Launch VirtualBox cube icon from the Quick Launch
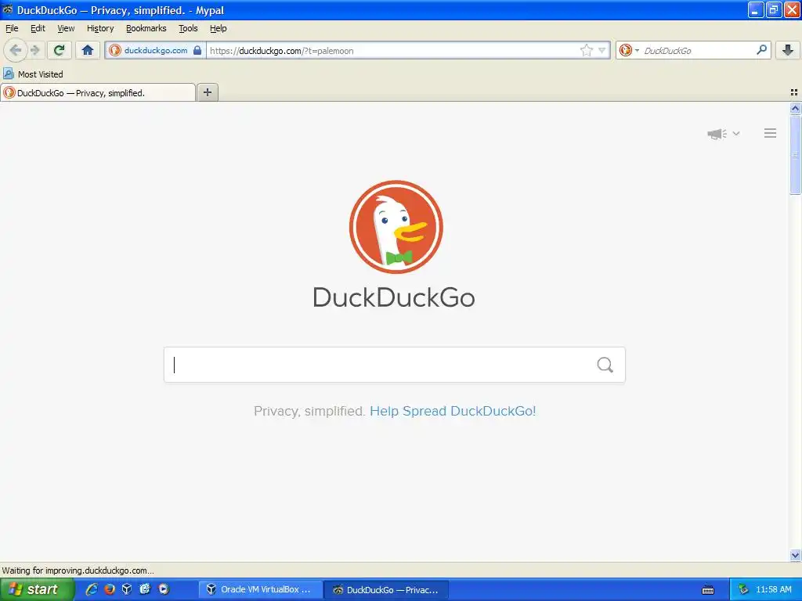This screenshot has height=601, width=802. click(x=127, y=589)
